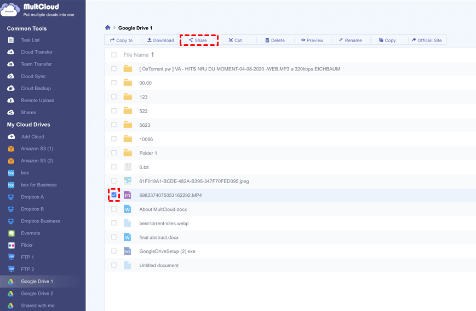Click Rename in toolbar
This screenshot has width=476, height=311.
351,40
